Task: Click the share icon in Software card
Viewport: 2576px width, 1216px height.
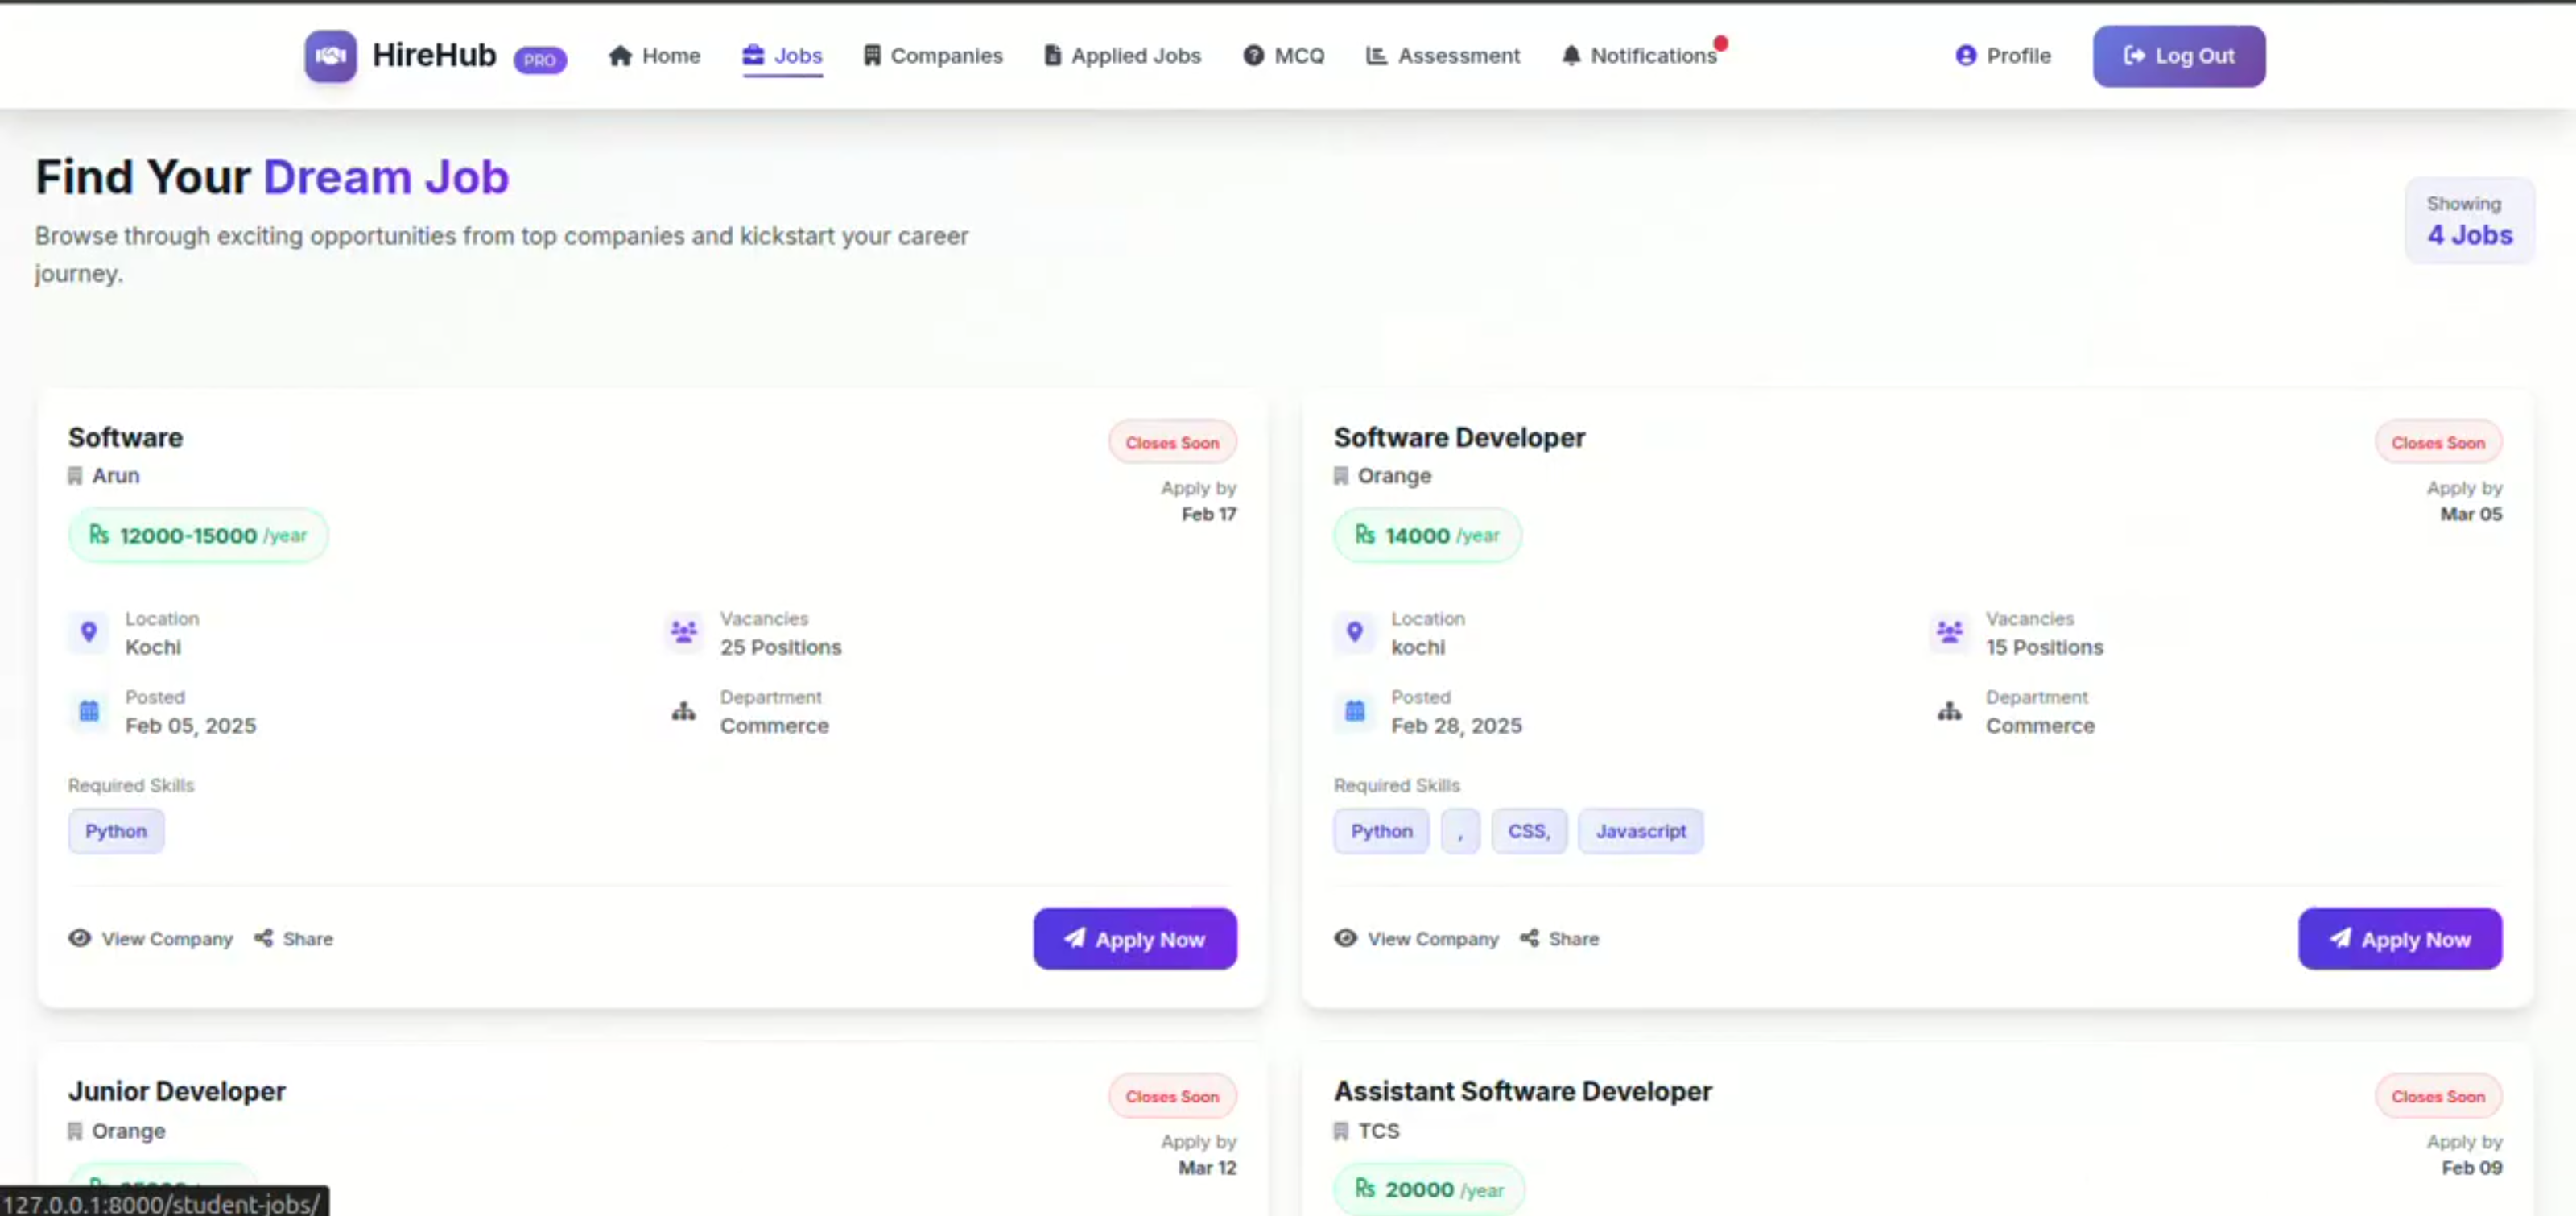Action: point(263,938)
